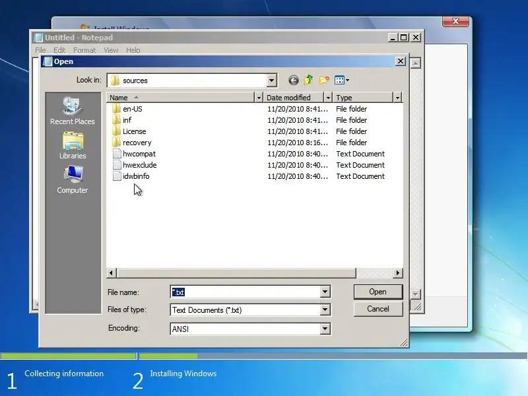Image resolution: width=528 pixels, height=396 pixels.
Task: Sort files by Date modified header
Action: tap(294, 98)
